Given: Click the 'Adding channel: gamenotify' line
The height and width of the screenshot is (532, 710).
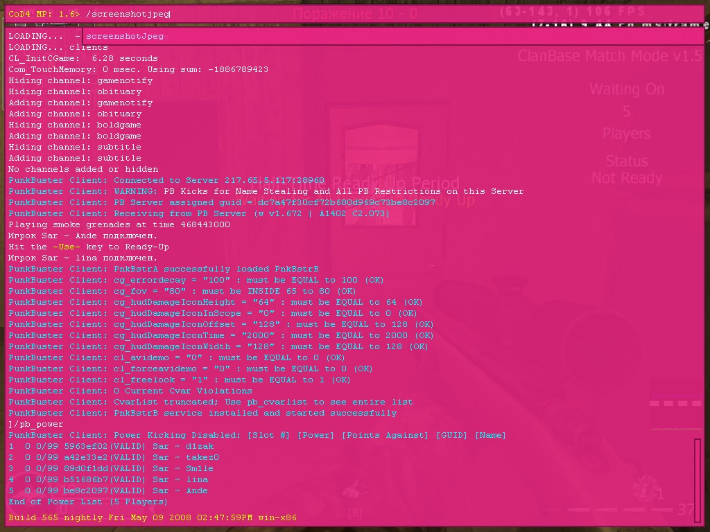Looking at the screenshot, I should [x=80, y=103].
